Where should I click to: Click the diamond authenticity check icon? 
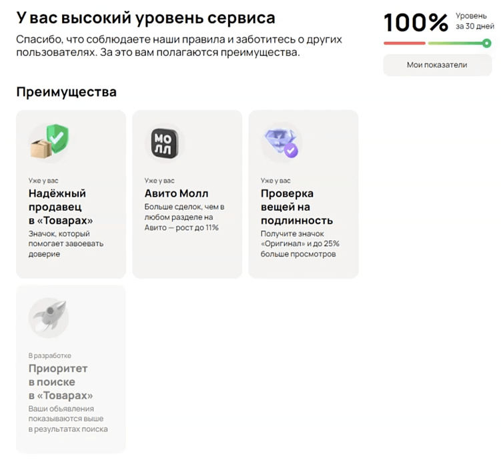click(281, 143)
